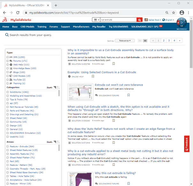Open the CAD Models menu
Viewport: 193px width, 186px height.
point(27,26)
